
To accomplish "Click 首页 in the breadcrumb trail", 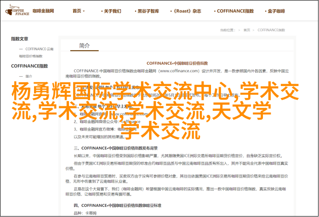I will (247, 30).
